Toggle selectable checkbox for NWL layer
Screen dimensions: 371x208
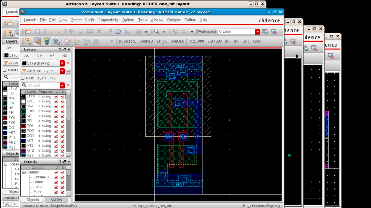(63, 106)
